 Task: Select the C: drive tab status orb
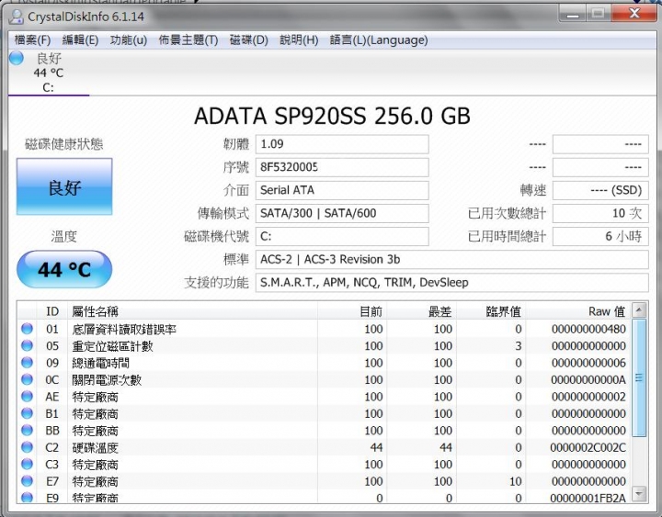[17, 58]
